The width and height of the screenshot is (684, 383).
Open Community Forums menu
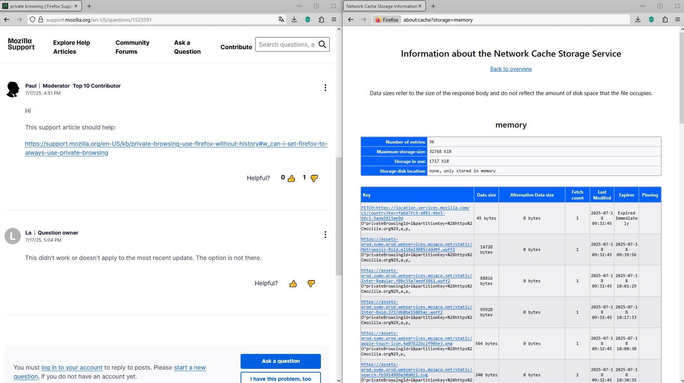pos(133,47)
